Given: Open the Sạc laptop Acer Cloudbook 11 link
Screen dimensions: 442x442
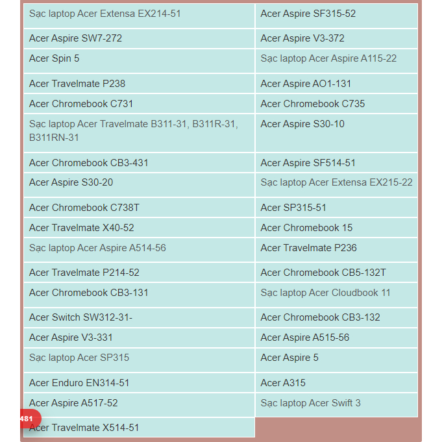Looking at the screenshot, I should pyautogui.click(x=325, y=293).
